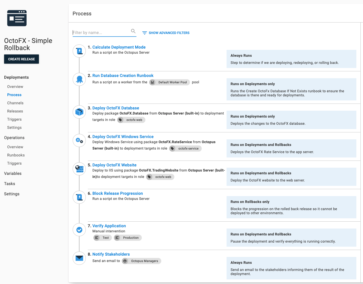Click the package icon for Deploy OctoFX Database
Viewport: 363px width, 284px height.
(x=79, y=112)
